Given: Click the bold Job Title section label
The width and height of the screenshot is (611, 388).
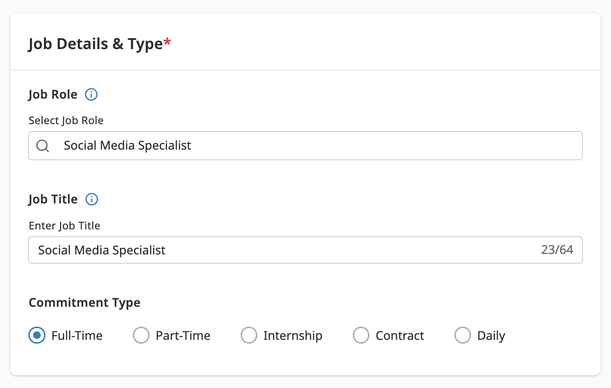Looking at the screenshot, I should pos(53,199).
